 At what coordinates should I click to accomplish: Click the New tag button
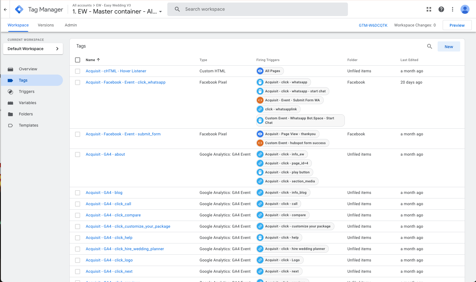[x=449, y=46]
